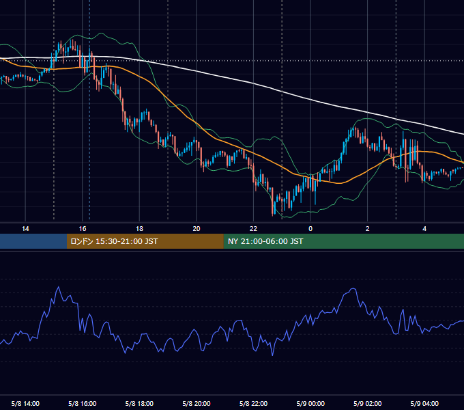This screenshot has width=464, height=410.
Task: Click the 2 hour axis label
Action: (368, 229)
